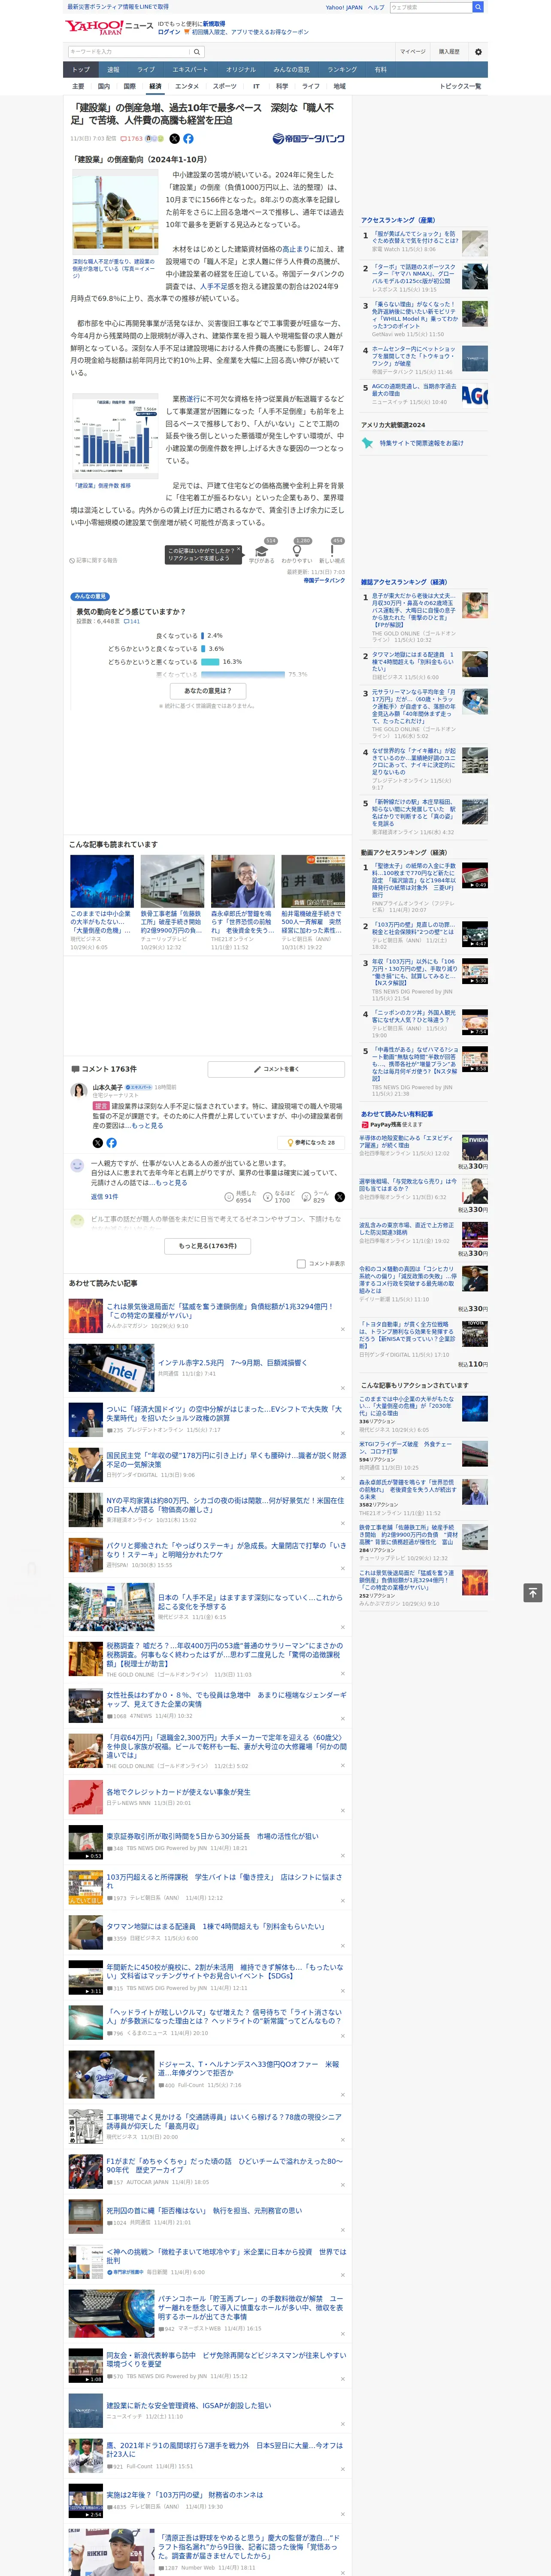551x2576 pixels.
Task: Share expert comment on X
Action: point(98,1142)
